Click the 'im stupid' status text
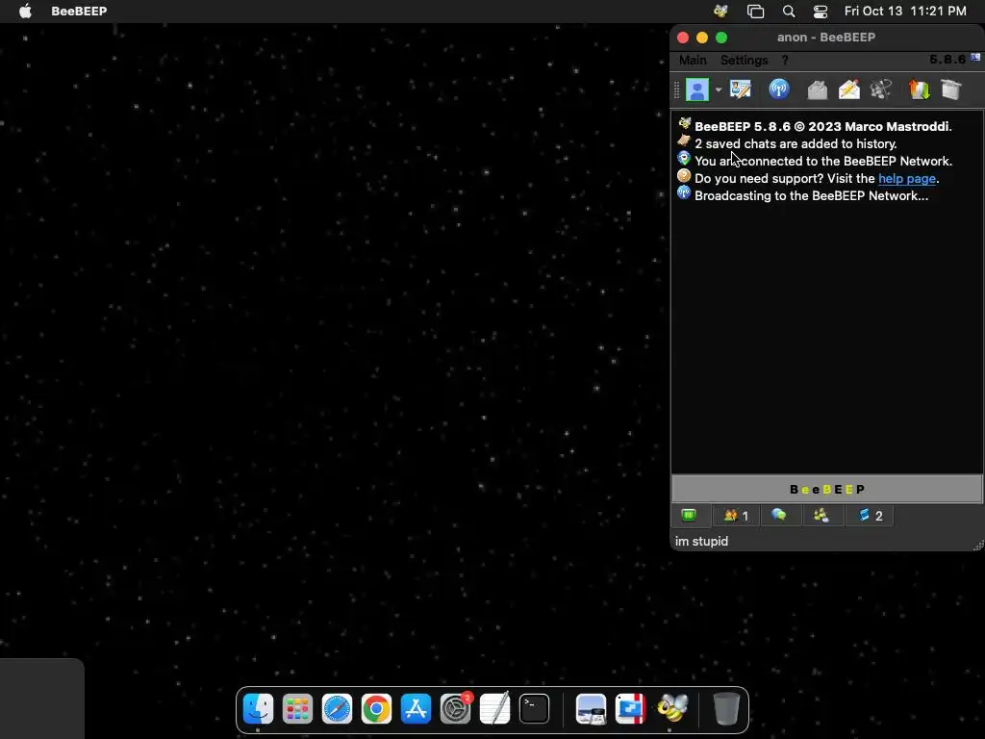This screenshot has width=985, height=739. (x=701, y=541)
